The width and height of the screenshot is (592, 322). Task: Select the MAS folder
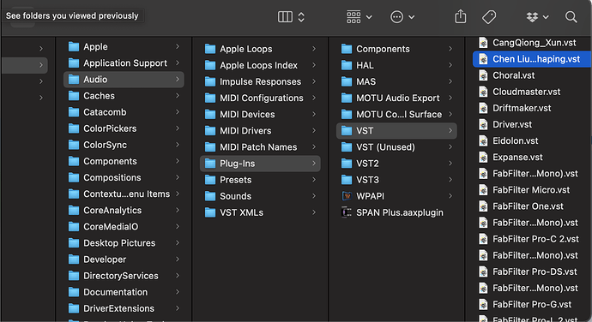pos(396,82)
